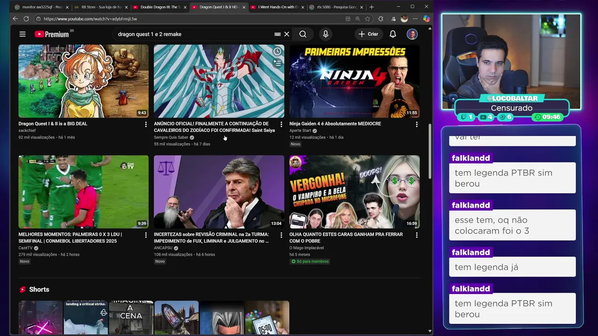
Task: Go back in the browser
Action: 15,19
